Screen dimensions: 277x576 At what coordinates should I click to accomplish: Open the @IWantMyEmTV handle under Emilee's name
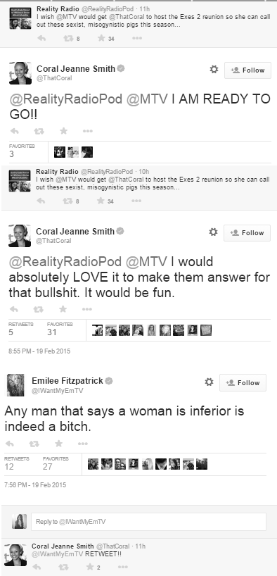[58, 391]
